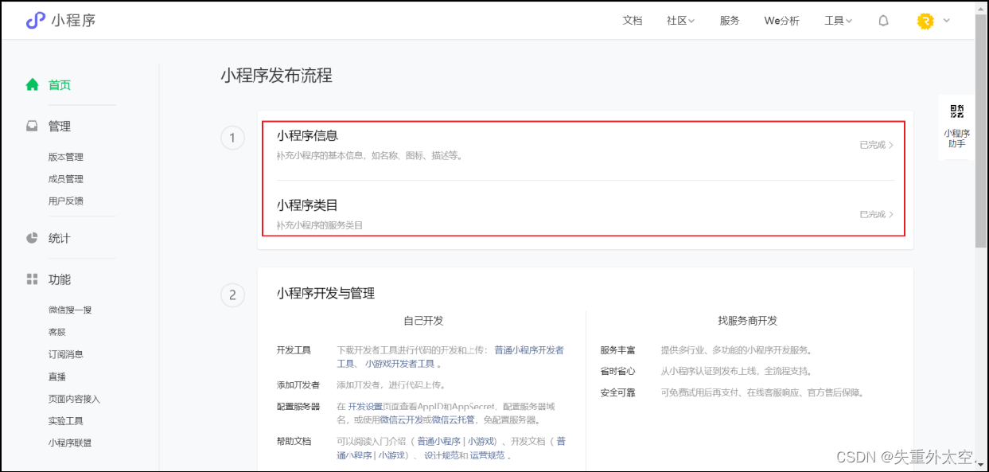Select 版本管理 in the sidebar
Image resolution: width=989 pixels, height=472 pixels.
tap(66, 156)
